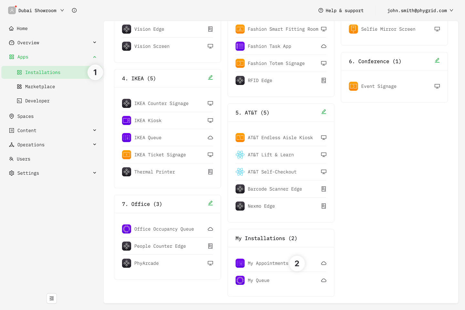465x310 pixels.
Task: Open the Developer sidebar item
Action: pyautogui.click(x=37, y=101)
